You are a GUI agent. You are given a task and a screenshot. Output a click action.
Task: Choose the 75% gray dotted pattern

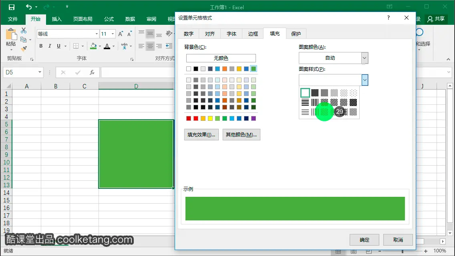315,93
